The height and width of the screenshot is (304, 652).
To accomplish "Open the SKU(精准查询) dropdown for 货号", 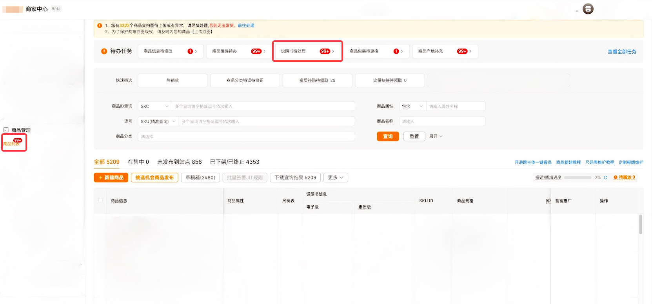I will 158,121.
